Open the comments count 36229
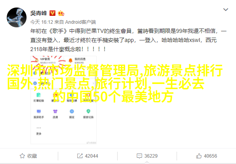Screen dimensions: 236x164 coord(151,156)
